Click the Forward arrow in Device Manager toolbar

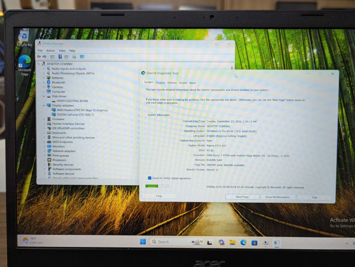(x=44, y=57)
